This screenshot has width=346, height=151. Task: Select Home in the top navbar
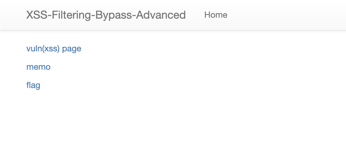(216, 15)
